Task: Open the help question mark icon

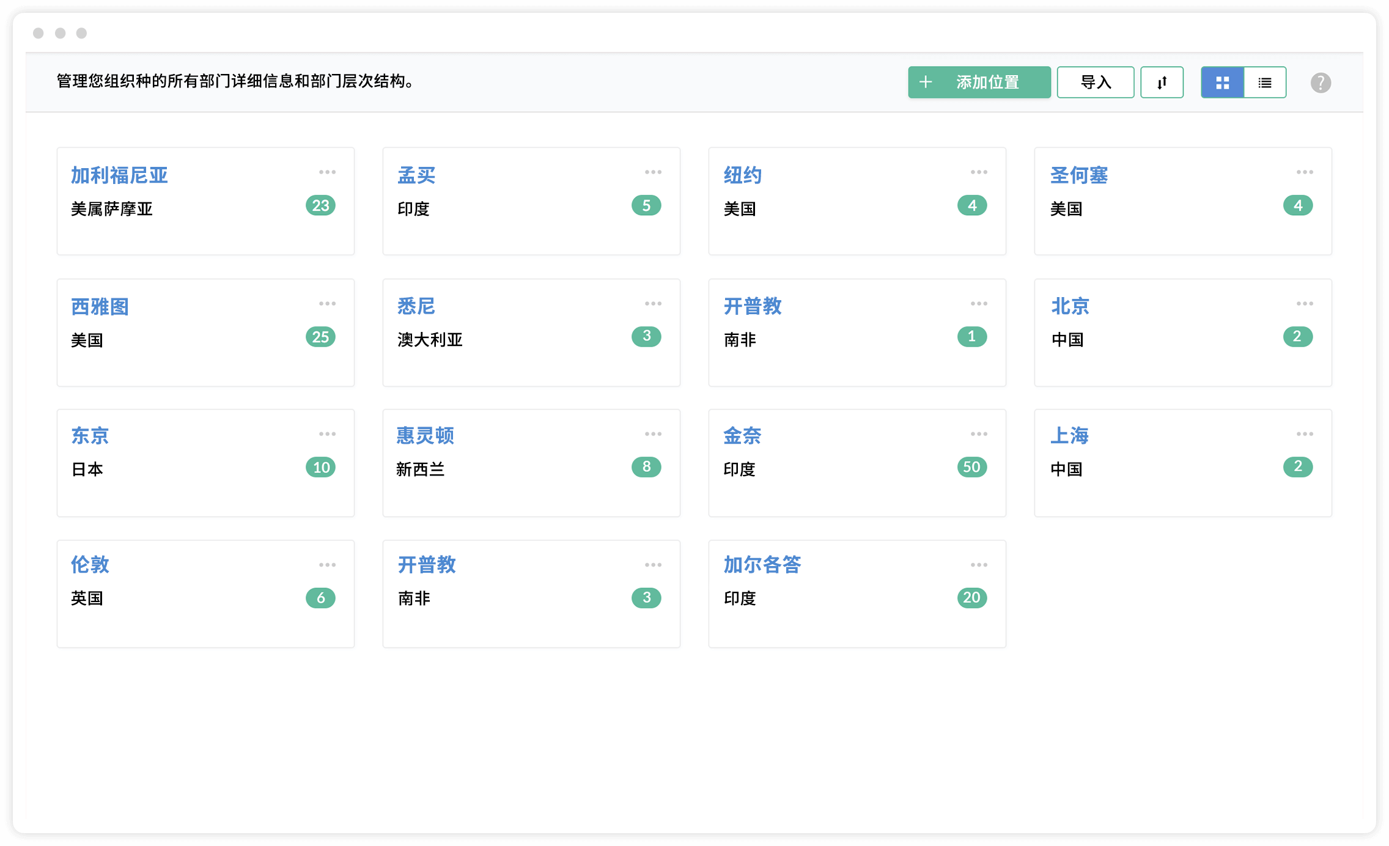Action: [x=1321, y=83]
